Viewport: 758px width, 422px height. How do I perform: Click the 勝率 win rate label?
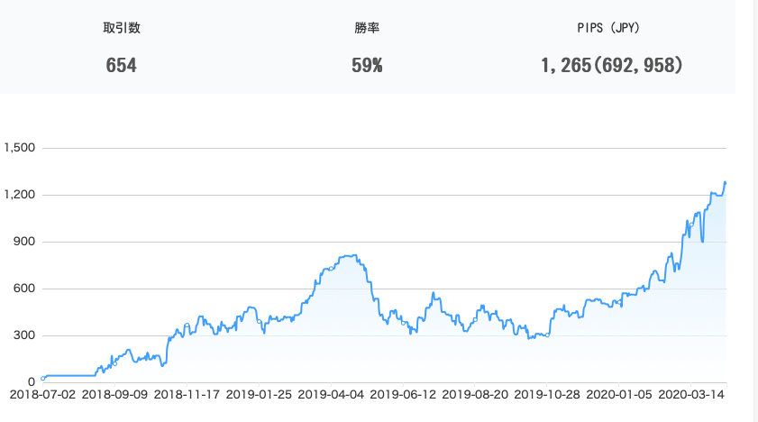tap(367, 28)
